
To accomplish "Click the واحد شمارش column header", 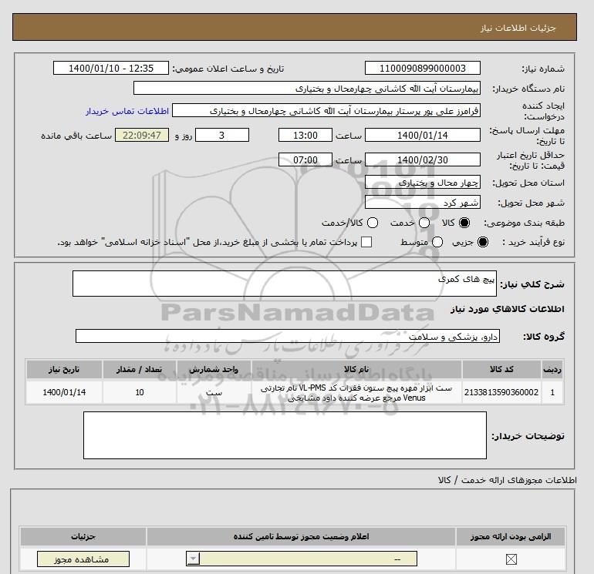I will [x=214, y=369].
